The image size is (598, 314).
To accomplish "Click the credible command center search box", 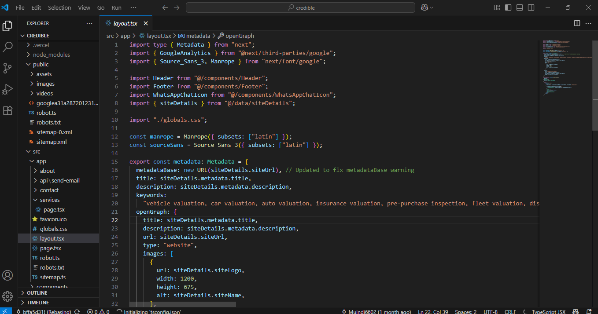I will click(300, 7).
